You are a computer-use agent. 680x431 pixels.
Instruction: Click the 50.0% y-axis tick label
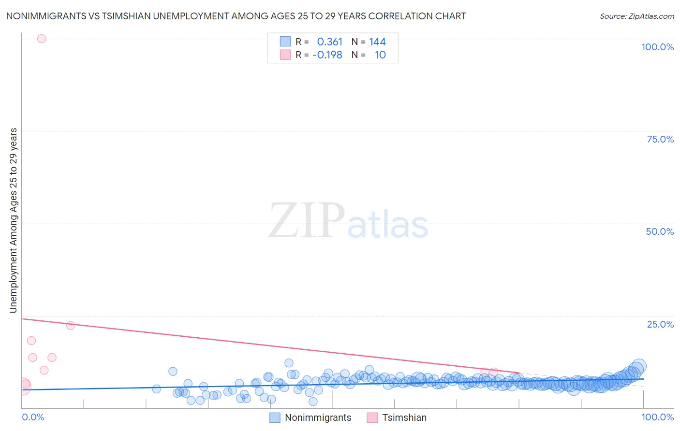pos(660,231)
